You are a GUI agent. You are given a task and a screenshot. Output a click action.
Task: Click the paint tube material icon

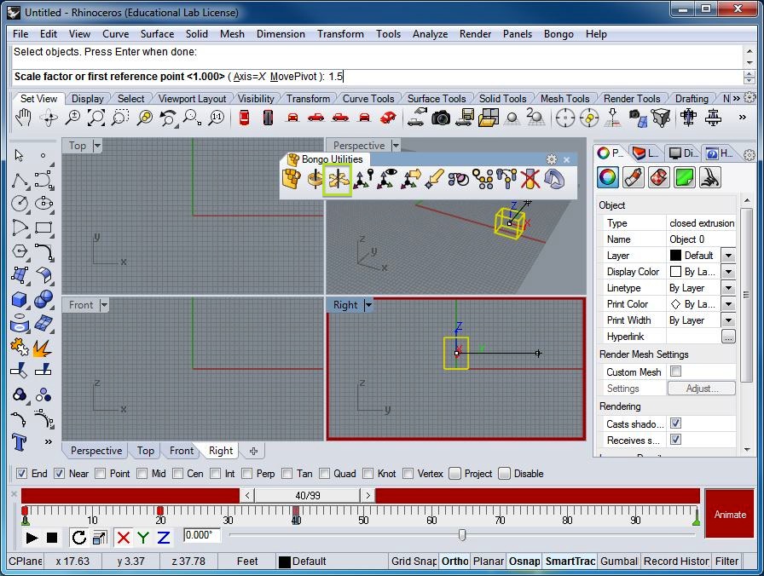click(x=633, y=177)
